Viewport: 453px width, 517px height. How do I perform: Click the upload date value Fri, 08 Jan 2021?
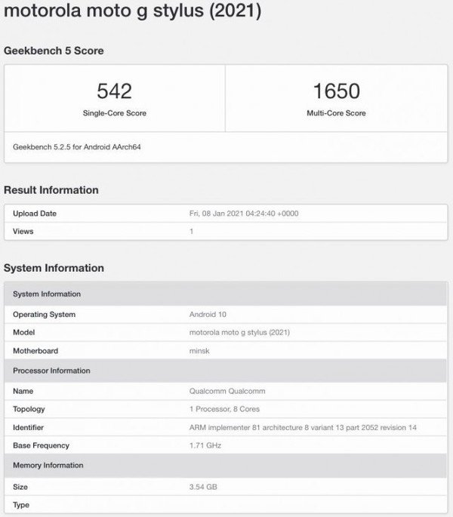coord(244,214)
